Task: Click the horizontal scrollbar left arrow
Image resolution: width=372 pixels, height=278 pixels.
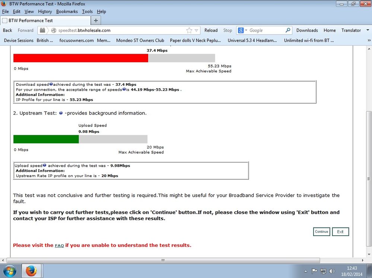Action: click(3, 260)
